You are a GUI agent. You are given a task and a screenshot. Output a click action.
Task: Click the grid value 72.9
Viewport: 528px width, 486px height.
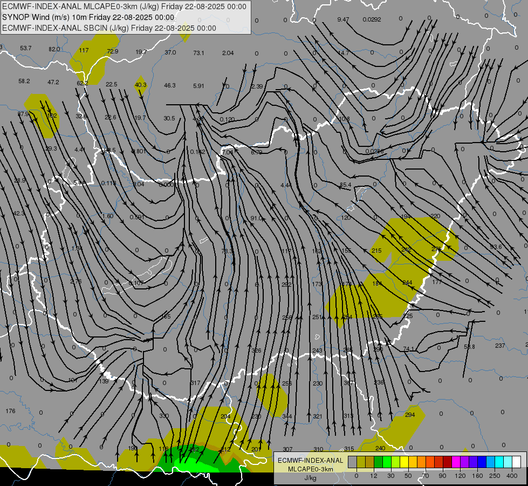(x=113, y=51)
